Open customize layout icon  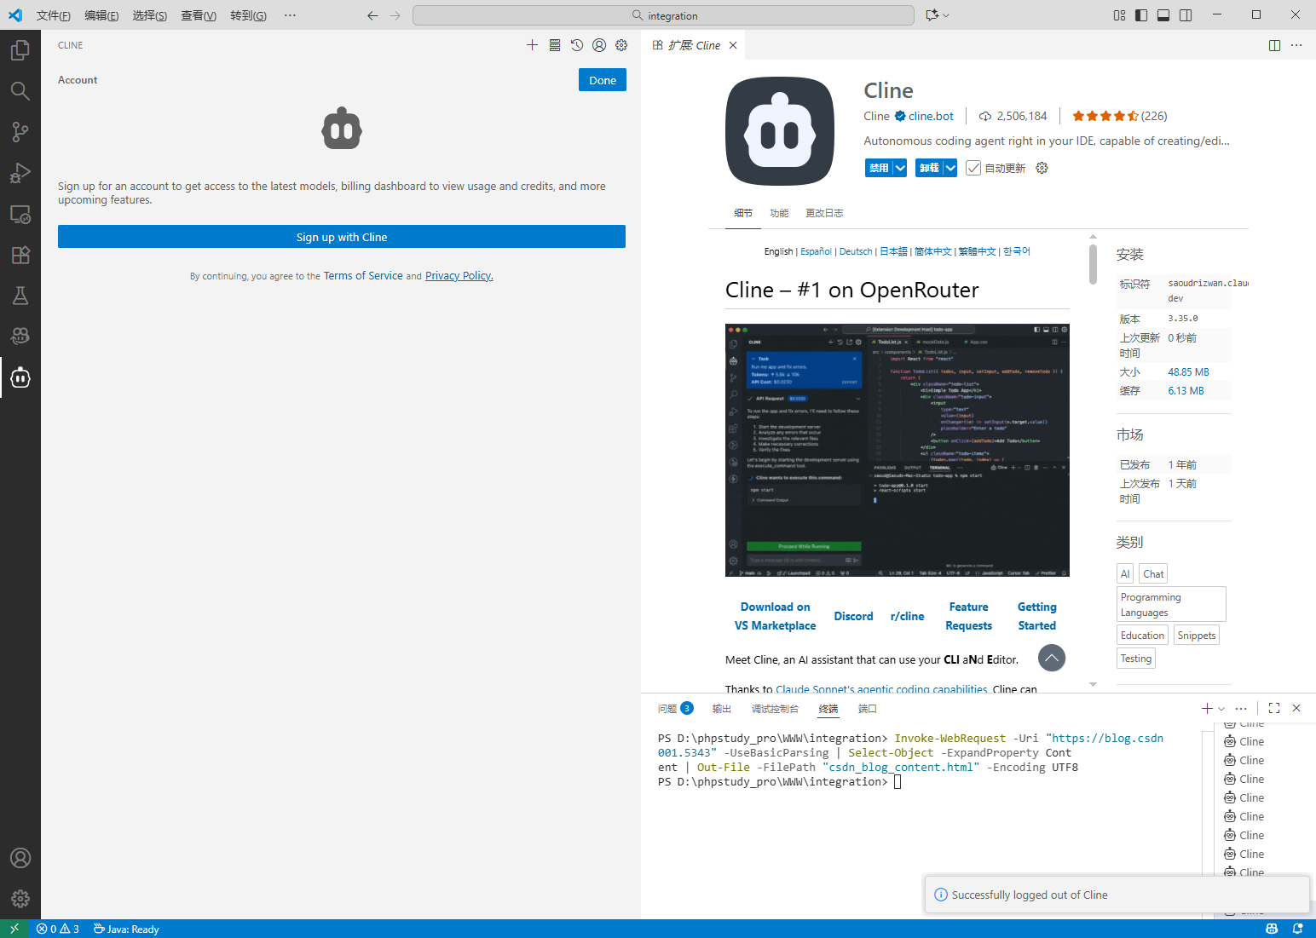coord(1119,15)
